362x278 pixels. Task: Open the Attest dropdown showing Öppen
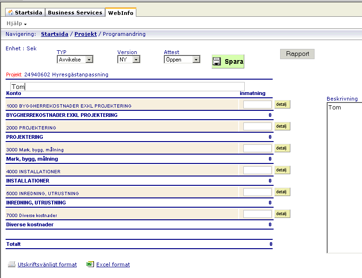(x=182, y=60)
